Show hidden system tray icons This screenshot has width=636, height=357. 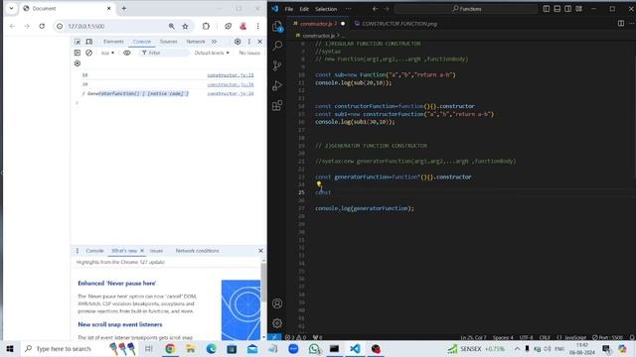click(x=517, y=348)
